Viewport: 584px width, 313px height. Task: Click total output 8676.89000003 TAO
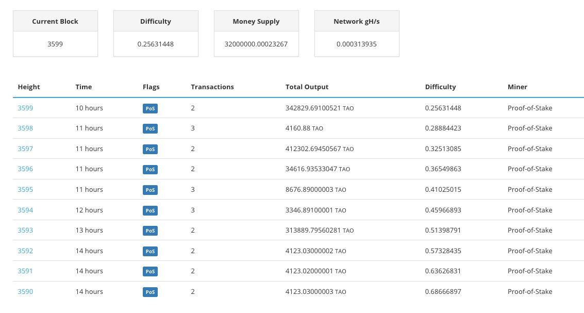(316, 189)
